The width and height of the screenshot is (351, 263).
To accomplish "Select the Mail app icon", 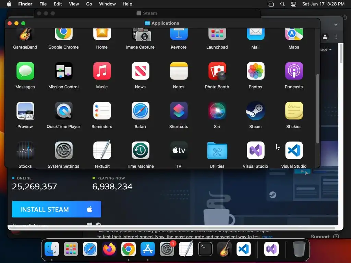I will [255, 35].
